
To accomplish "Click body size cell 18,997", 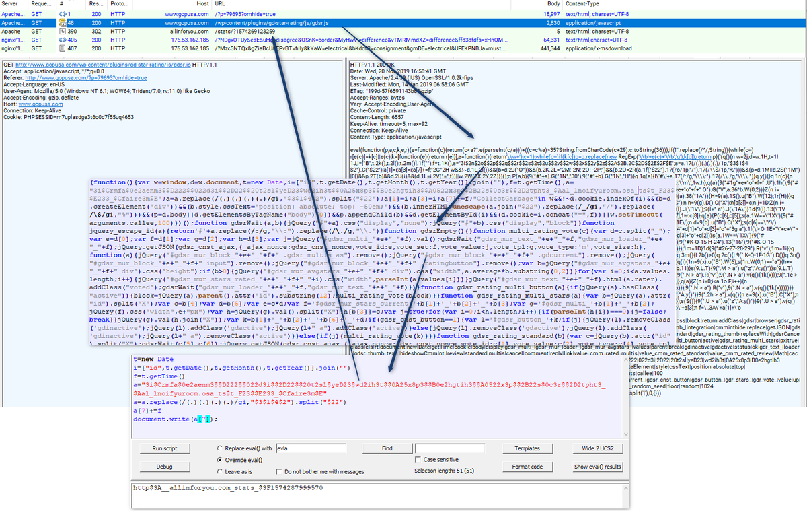I will (550, 13).
